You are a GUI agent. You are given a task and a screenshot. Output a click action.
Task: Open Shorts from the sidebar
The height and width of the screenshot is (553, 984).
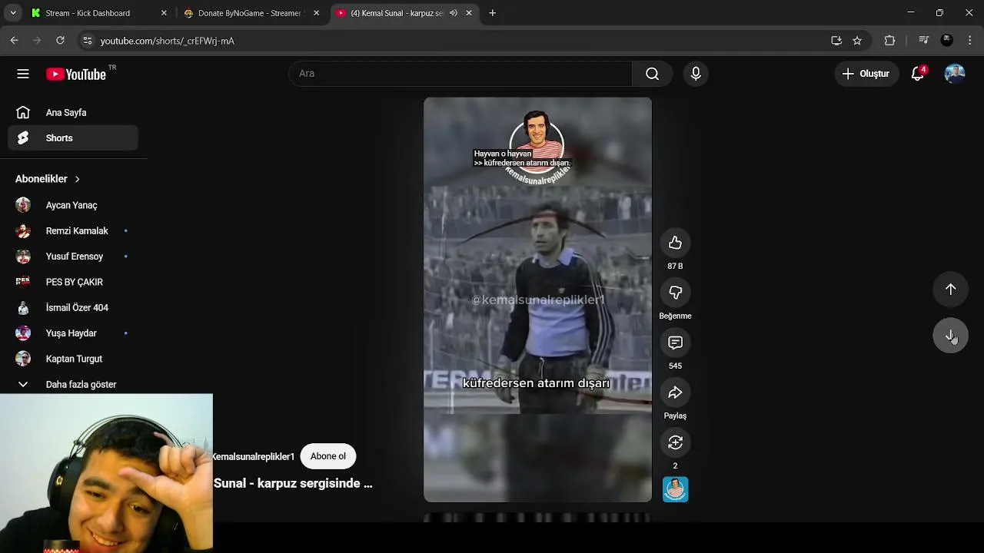tap(73, 138)
